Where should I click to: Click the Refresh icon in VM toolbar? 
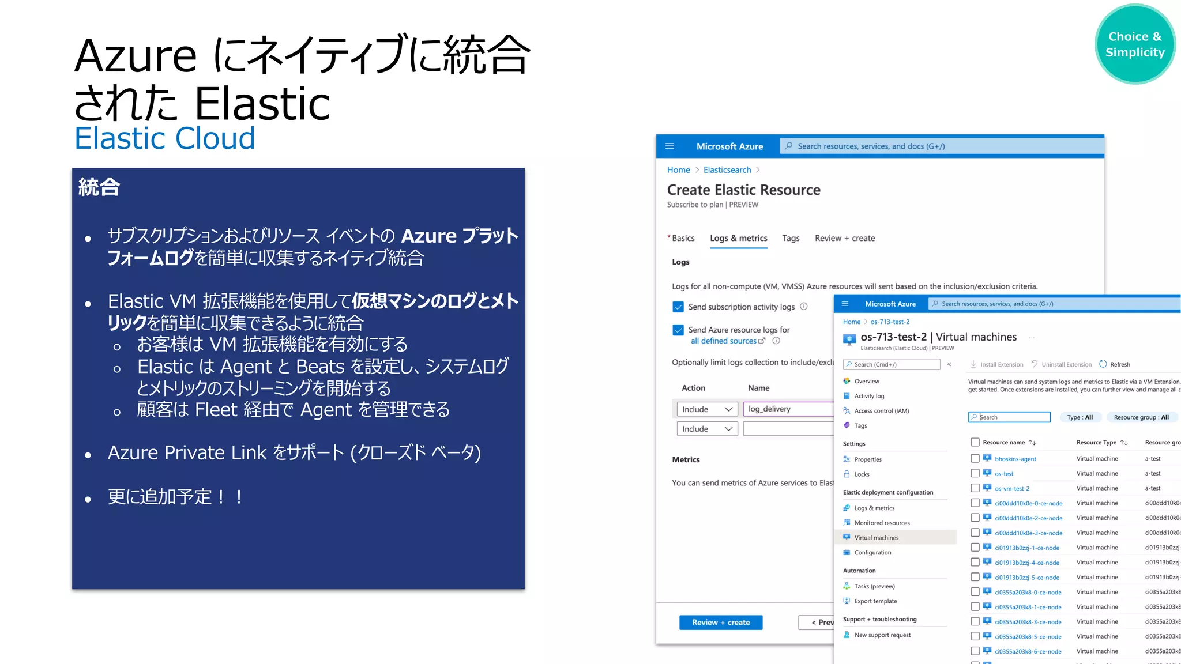coord(1103,364)
